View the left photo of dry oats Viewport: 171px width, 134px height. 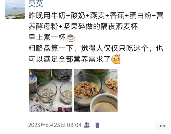pos(50,91)
